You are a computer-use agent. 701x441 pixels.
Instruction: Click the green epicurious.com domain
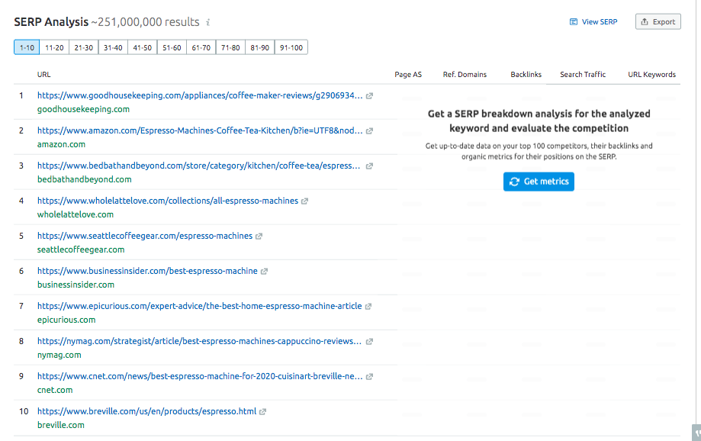point(66,320)
